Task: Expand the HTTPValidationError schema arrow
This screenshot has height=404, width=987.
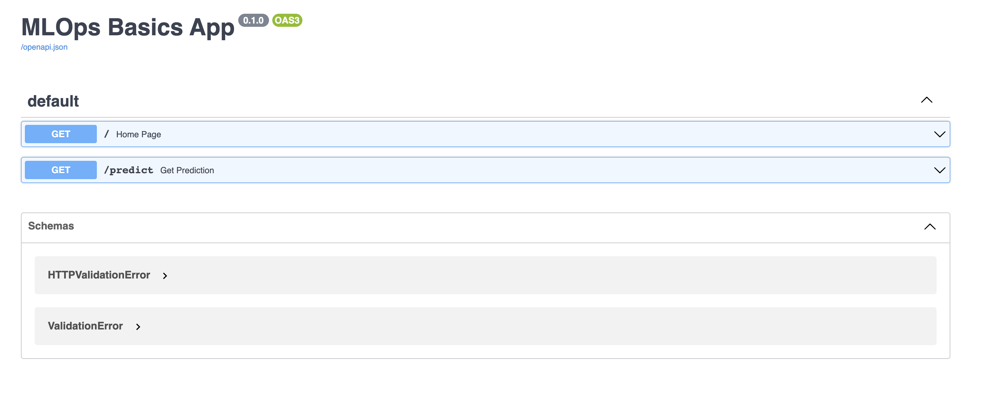Action: coord(165,276)
